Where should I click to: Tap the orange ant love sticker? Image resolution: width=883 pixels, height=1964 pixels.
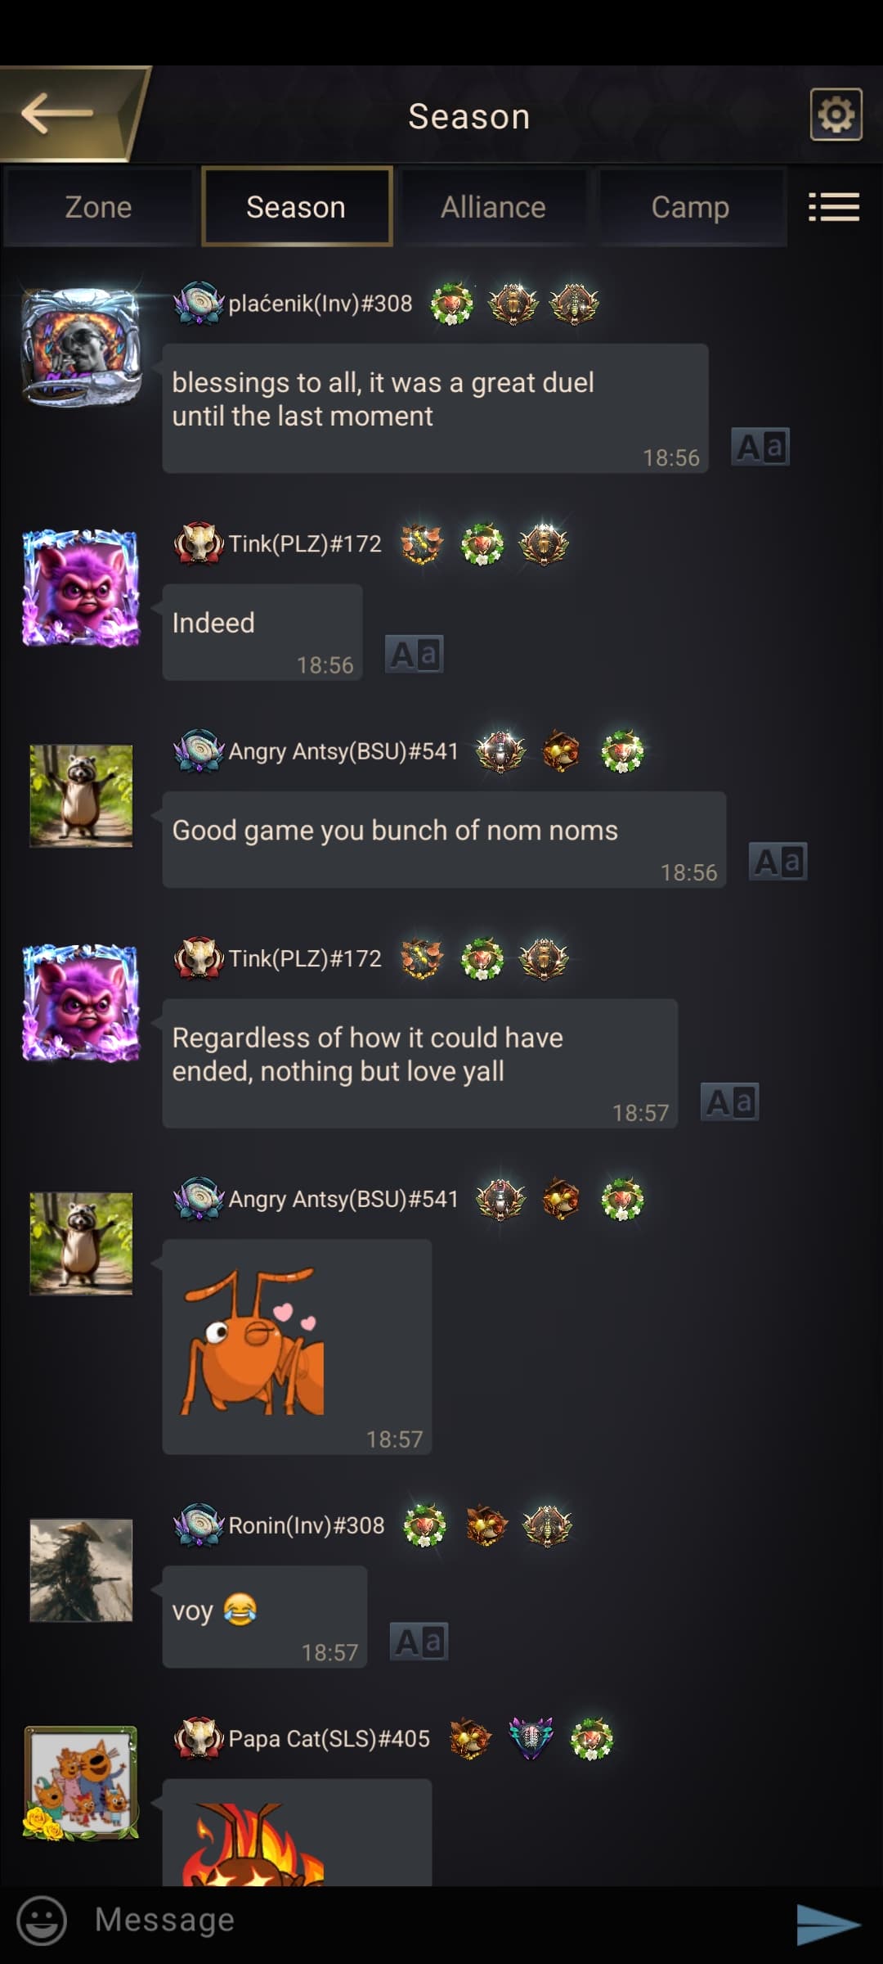click(x=253, y=1342)
